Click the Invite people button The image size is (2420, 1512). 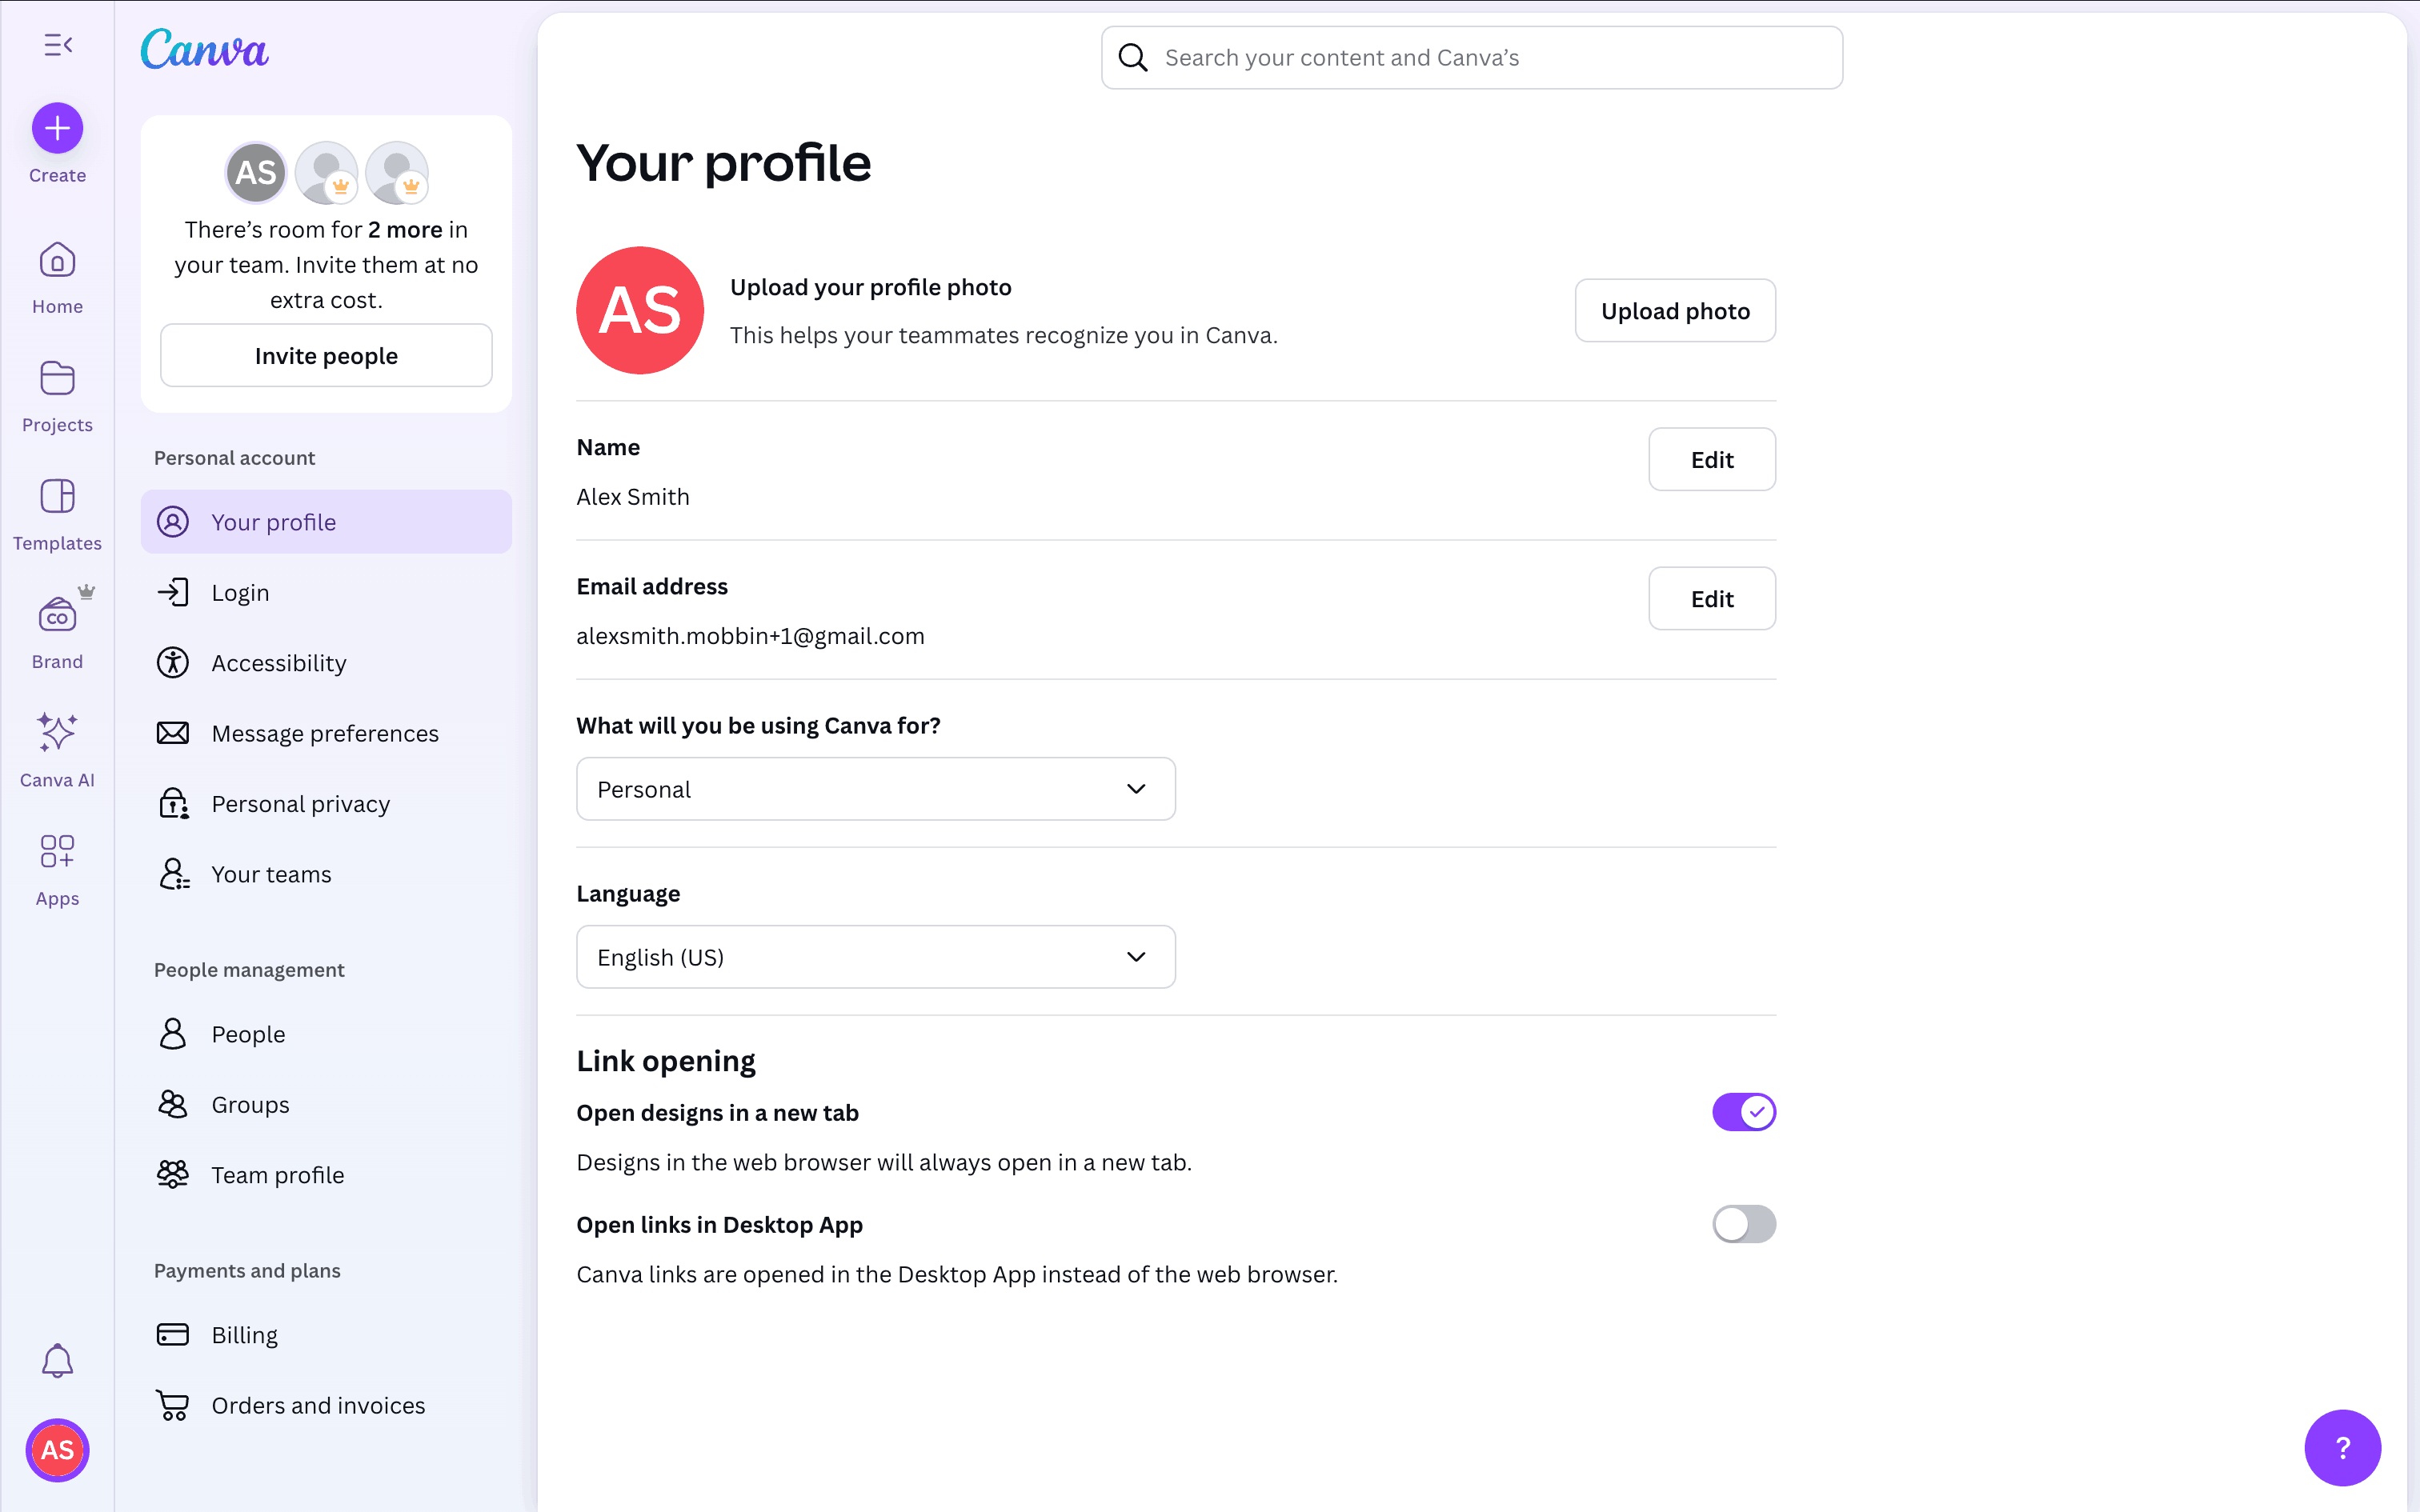pyautogui.click(x=326, y=356)
